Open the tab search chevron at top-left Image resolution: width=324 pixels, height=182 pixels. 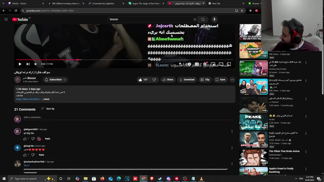tap(3, 4)
